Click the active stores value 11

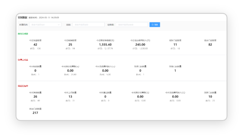(x=175, y=45)
